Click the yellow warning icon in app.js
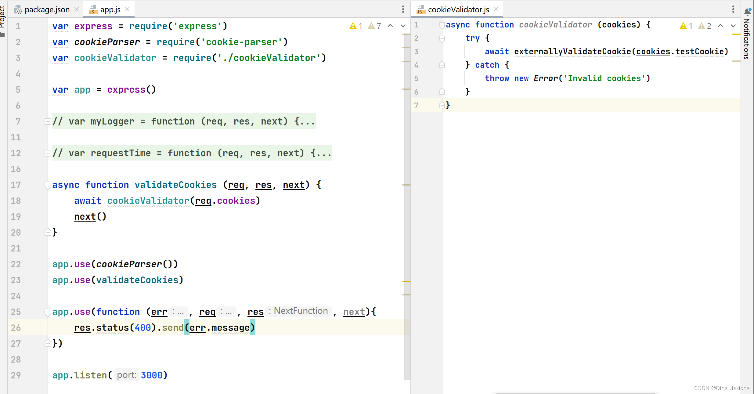The width and height of the screenshot is (754, 394). coord(353,26)
